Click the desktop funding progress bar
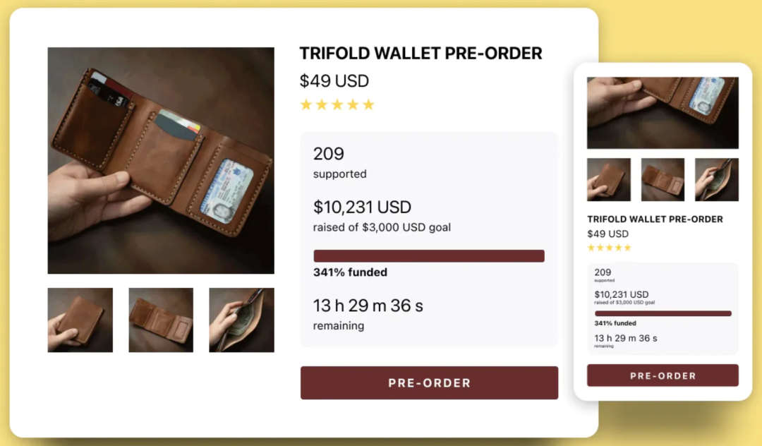 tap(429, 256)
